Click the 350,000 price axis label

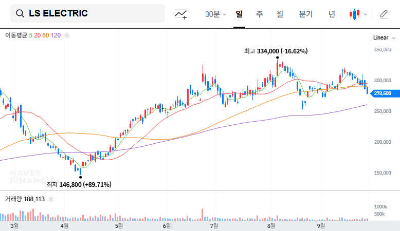pyautogui.click(x=383, y=50)
